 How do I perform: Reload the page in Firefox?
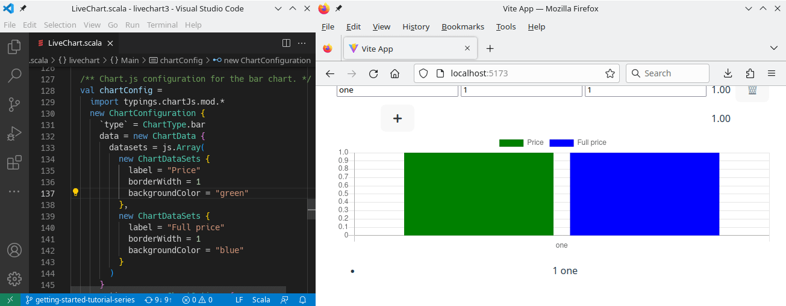[373, 73]
